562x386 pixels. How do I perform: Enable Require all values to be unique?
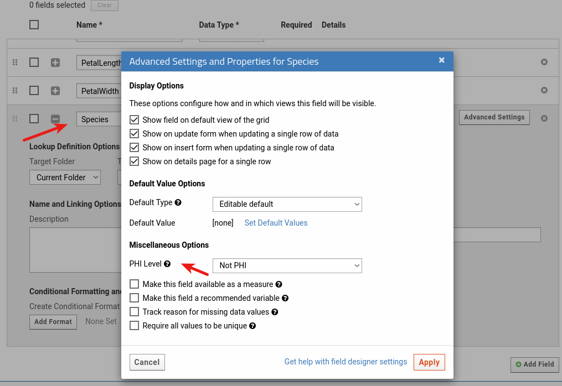(x=134, y=326)
